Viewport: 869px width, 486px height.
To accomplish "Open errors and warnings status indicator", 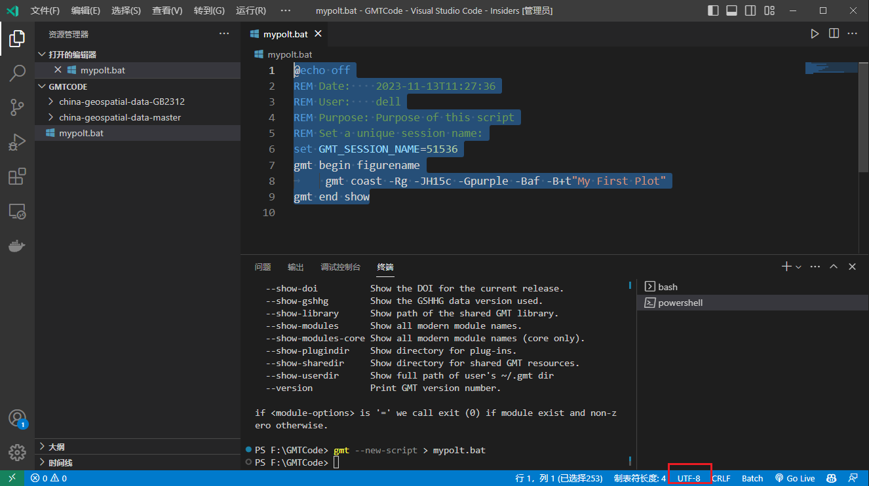I will (x=48, y=478).
